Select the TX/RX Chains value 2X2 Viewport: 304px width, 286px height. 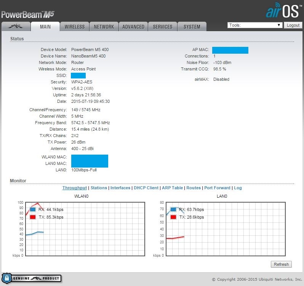[75, 136]
